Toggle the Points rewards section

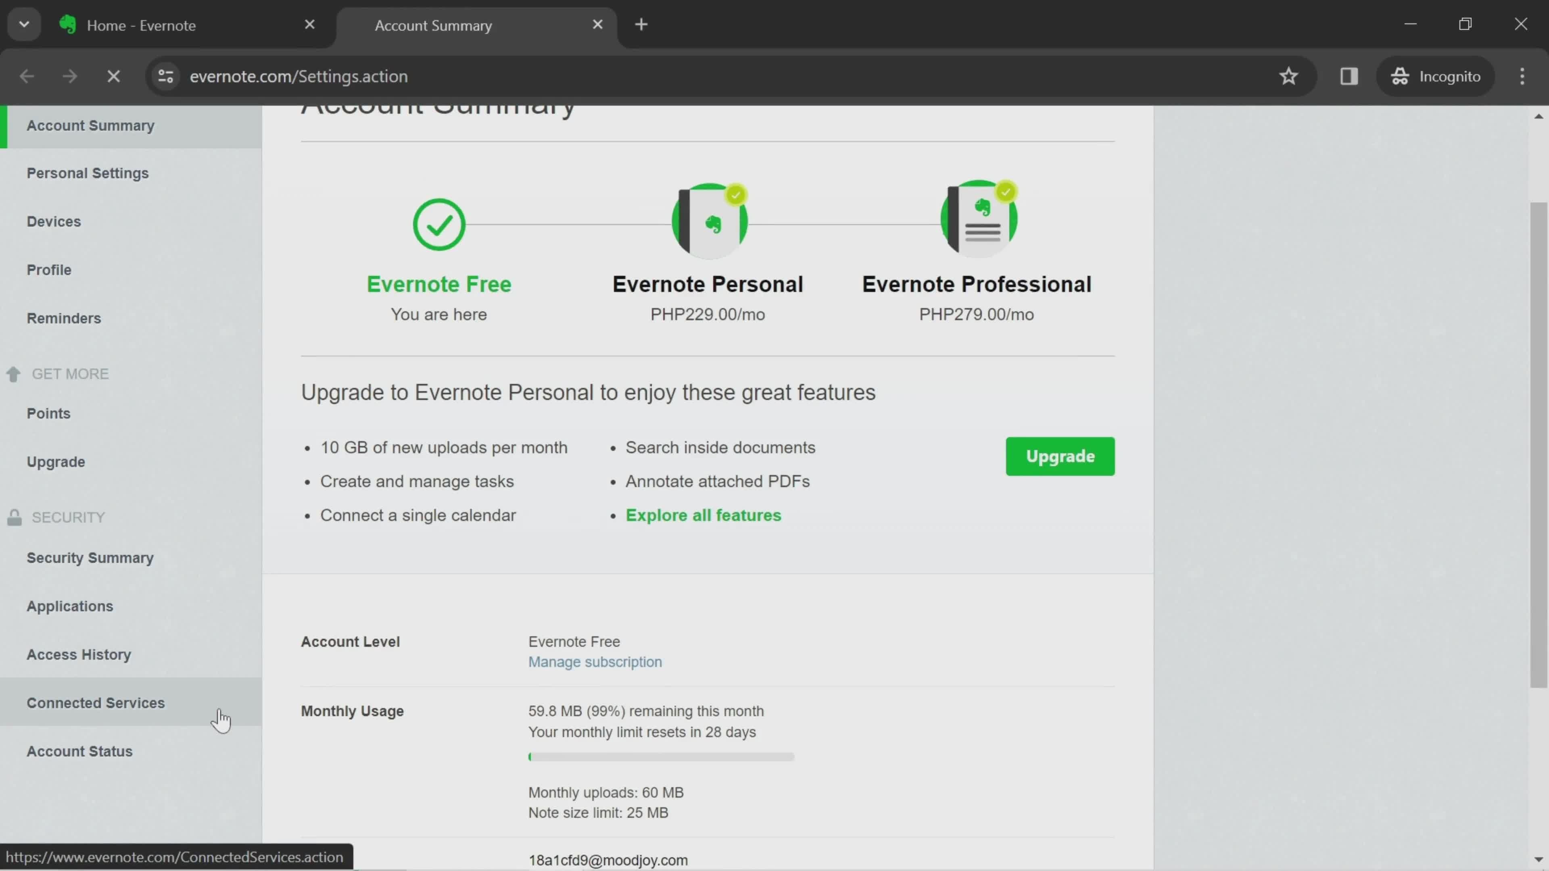coord(49,413)
